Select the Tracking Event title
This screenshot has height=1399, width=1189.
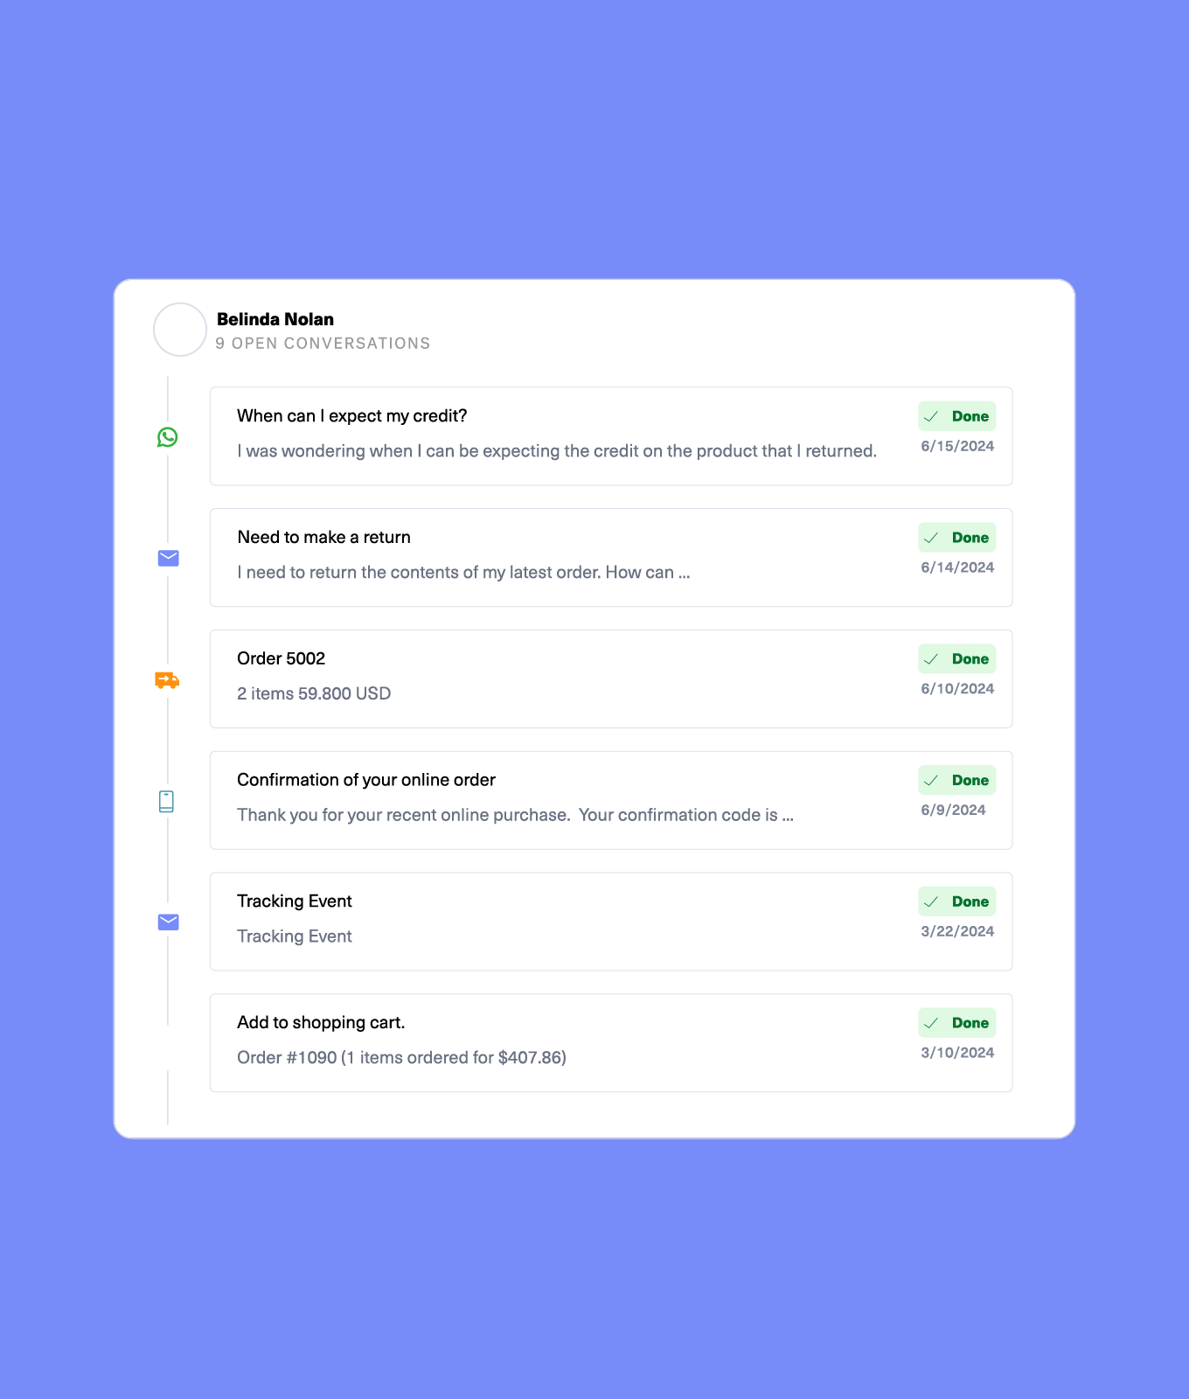pos(295,901)
